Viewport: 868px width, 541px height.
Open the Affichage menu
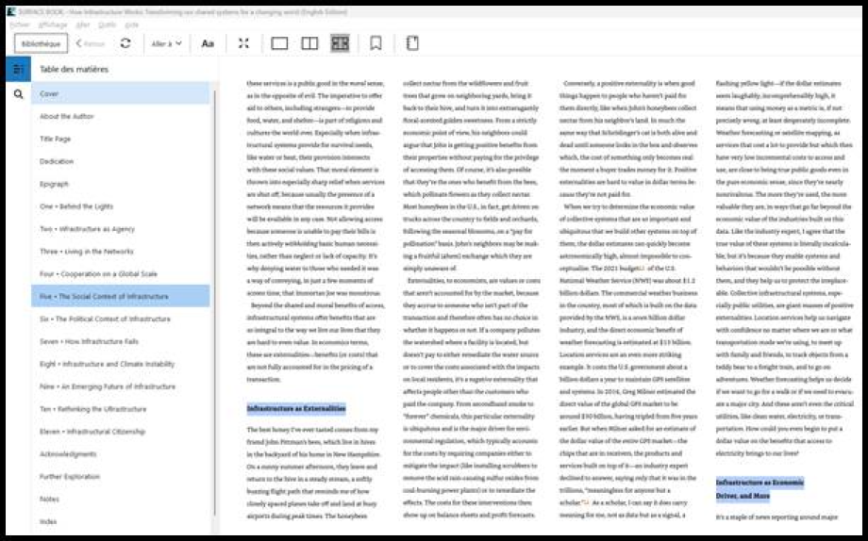click(x=53, y=25)
